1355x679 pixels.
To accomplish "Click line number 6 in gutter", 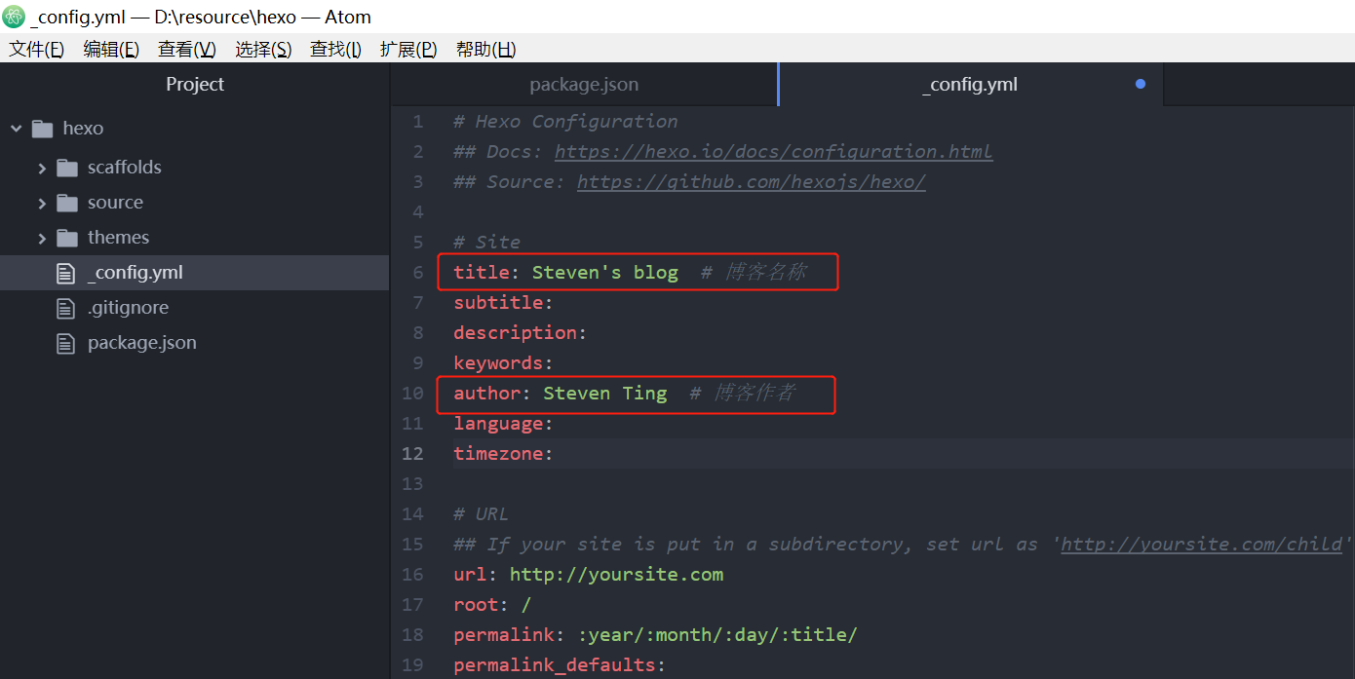I will coord(418,273).
